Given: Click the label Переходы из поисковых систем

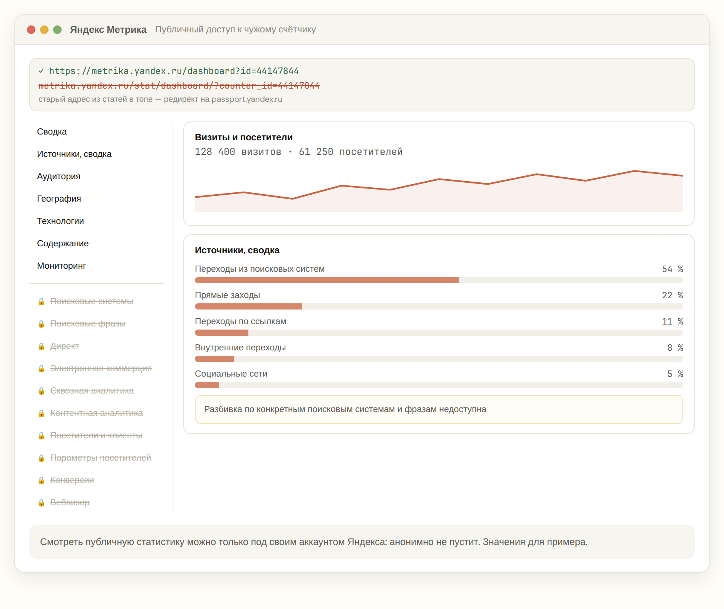Looking at the screenshot, I should pyautogui.click(x=260, y=269).
